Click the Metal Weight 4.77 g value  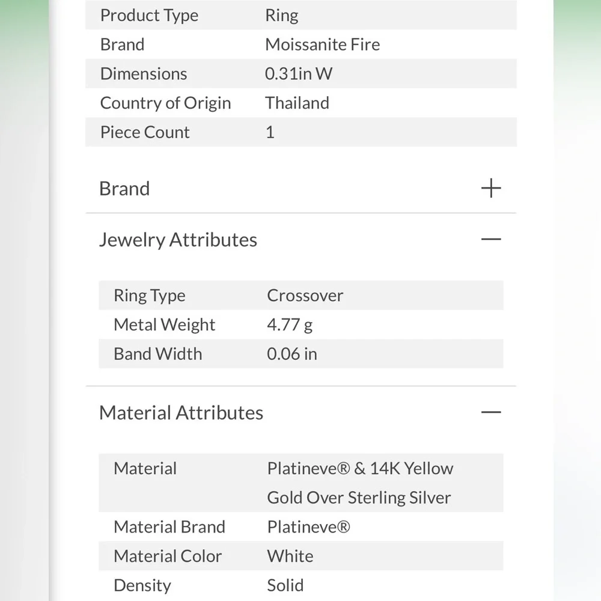tap(290, 325)
